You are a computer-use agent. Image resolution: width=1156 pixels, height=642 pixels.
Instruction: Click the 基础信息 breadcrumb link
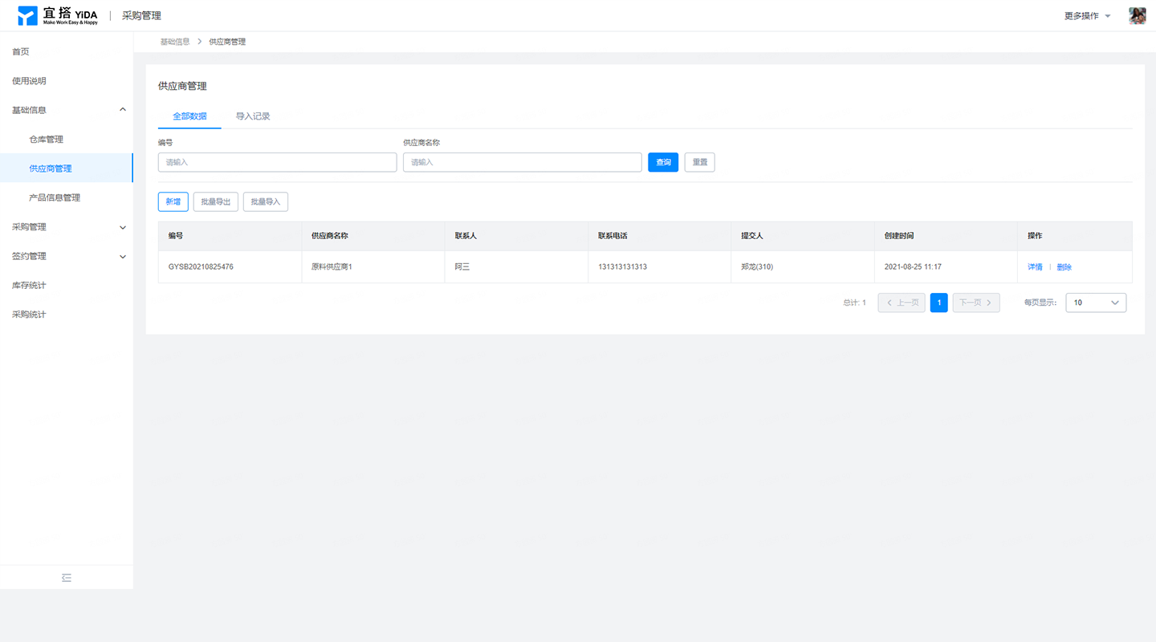[175, 42]
